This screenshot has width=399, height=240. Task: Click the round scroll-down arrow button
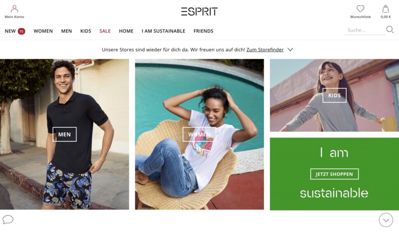click(x=386, y=220)
